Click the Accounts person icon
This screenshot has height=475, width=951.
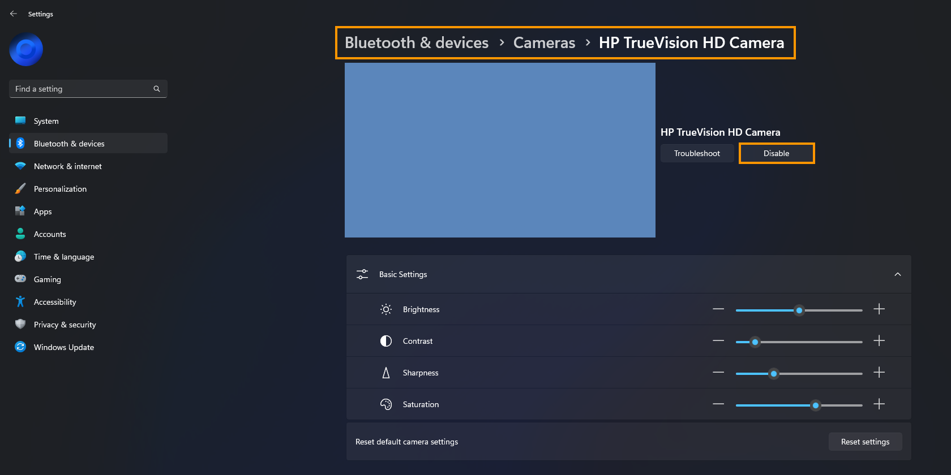20,234
